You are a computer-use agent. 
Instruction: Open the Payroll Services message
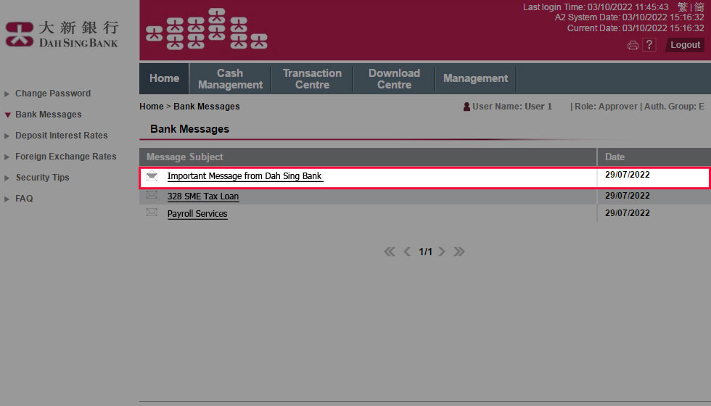[x=197, y=213]
